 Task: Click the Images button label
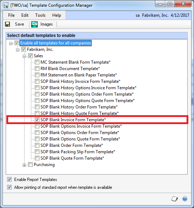47,24
